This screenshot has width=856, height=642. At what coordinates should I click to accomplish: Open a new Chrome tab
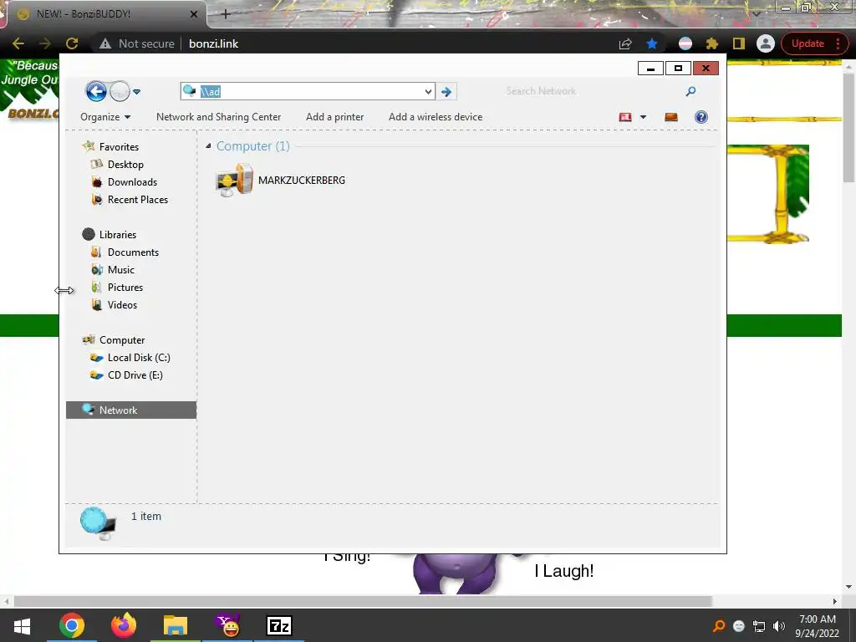tap(226, 14)
